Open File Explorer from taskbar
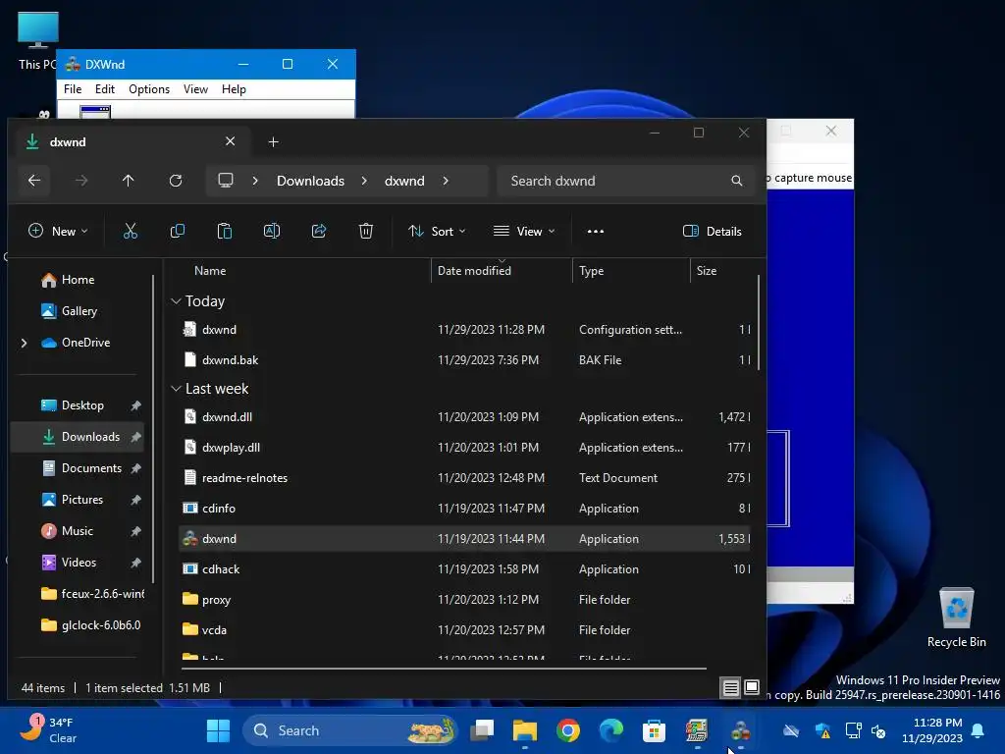The width and height of the screenshot is (1005, 754). coord(525,730)
